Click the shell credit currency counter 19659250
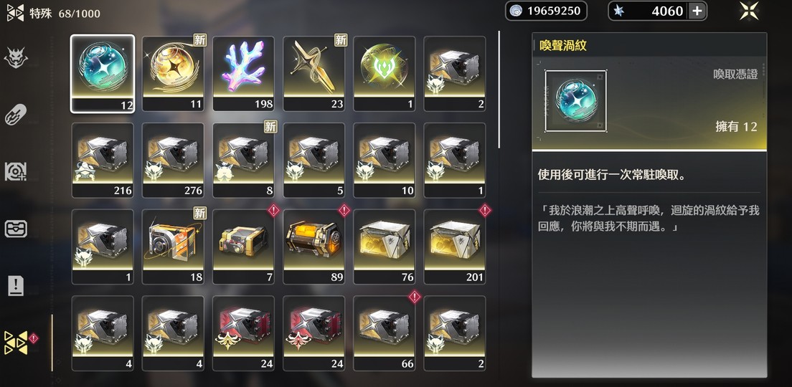 tap(546, 11)
